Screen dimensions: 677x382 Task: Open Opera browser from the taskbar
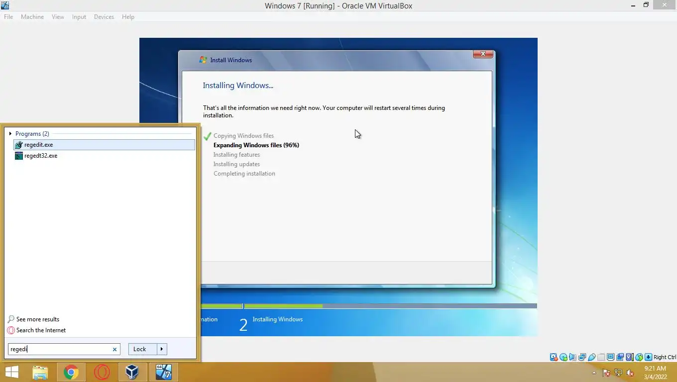pos(102,372)
